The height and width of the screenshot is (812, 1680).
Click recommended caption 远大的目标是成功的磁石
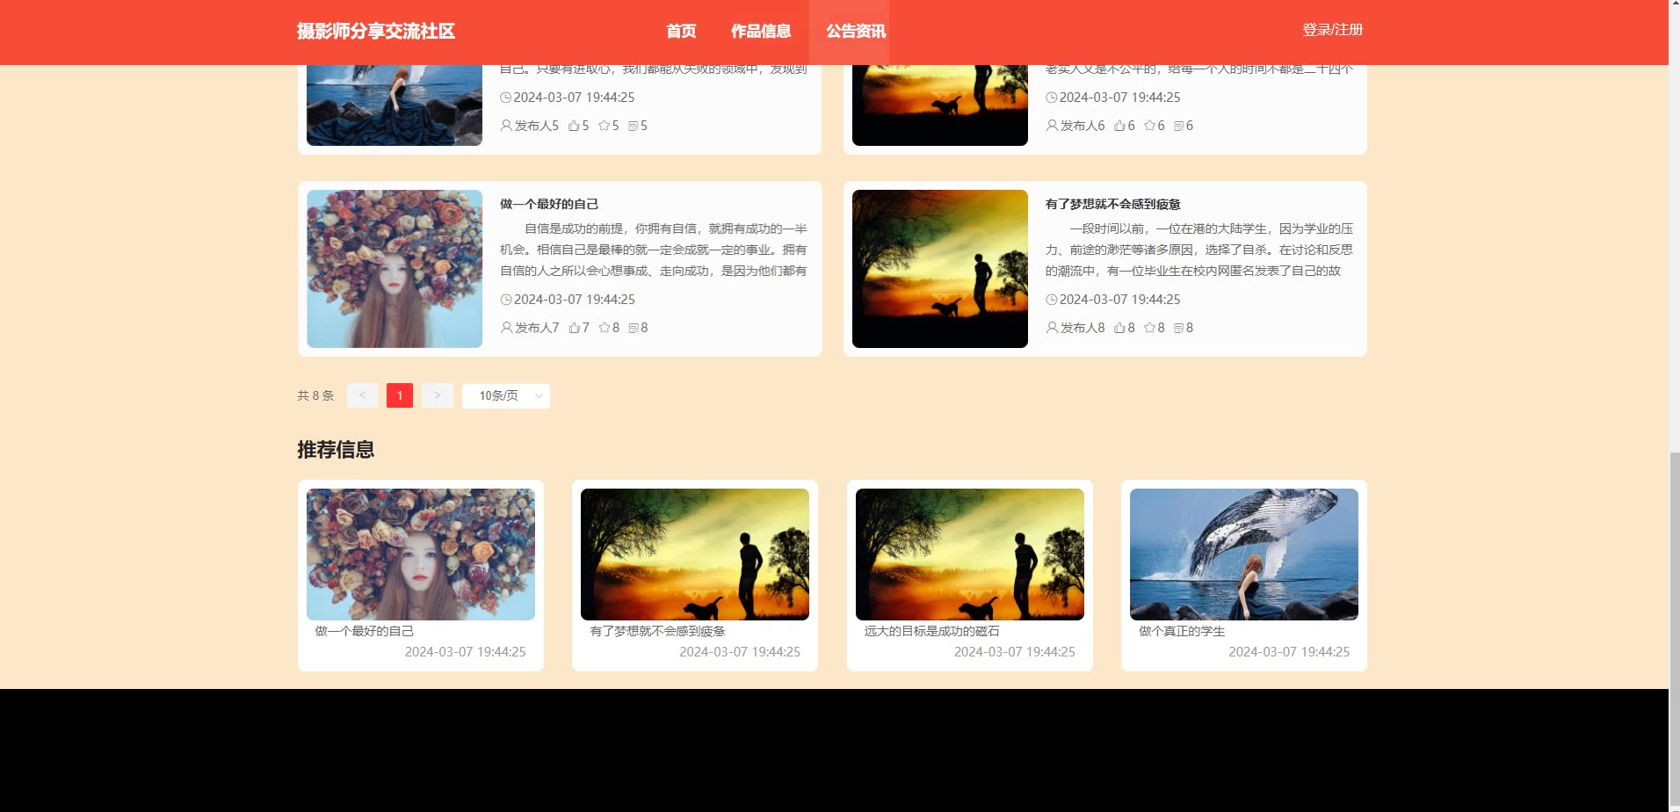(x=932, y=631)
